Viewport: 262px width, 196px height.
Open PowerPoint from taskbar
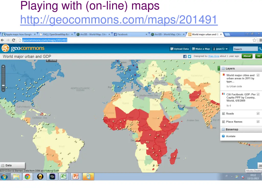[x=75, y=177]
